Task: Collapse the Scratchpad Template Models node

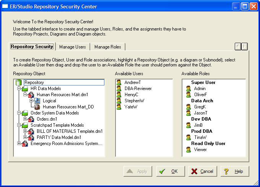Action: 19,125
